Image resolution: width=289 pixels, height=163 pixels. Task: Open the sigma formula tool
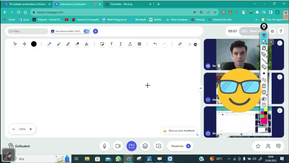(121, 44)
